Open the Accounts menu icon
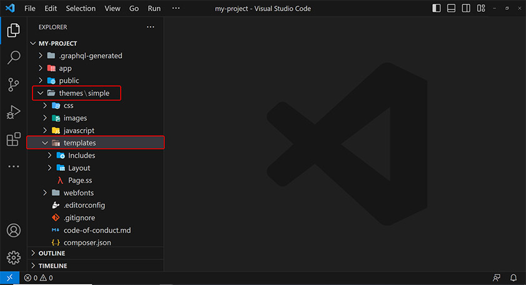This screenshot has width=526, height=285. click(x=13, y=231)
